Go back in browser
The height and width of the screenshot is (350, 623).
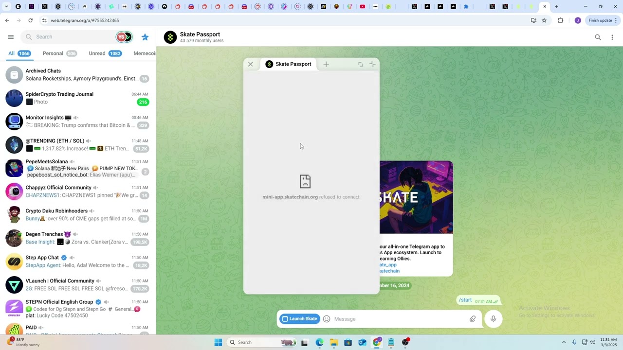(x=7, y=20)
